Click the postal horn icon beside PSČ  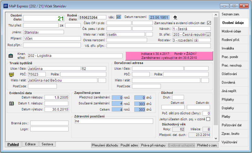click(x=11, y=75)
